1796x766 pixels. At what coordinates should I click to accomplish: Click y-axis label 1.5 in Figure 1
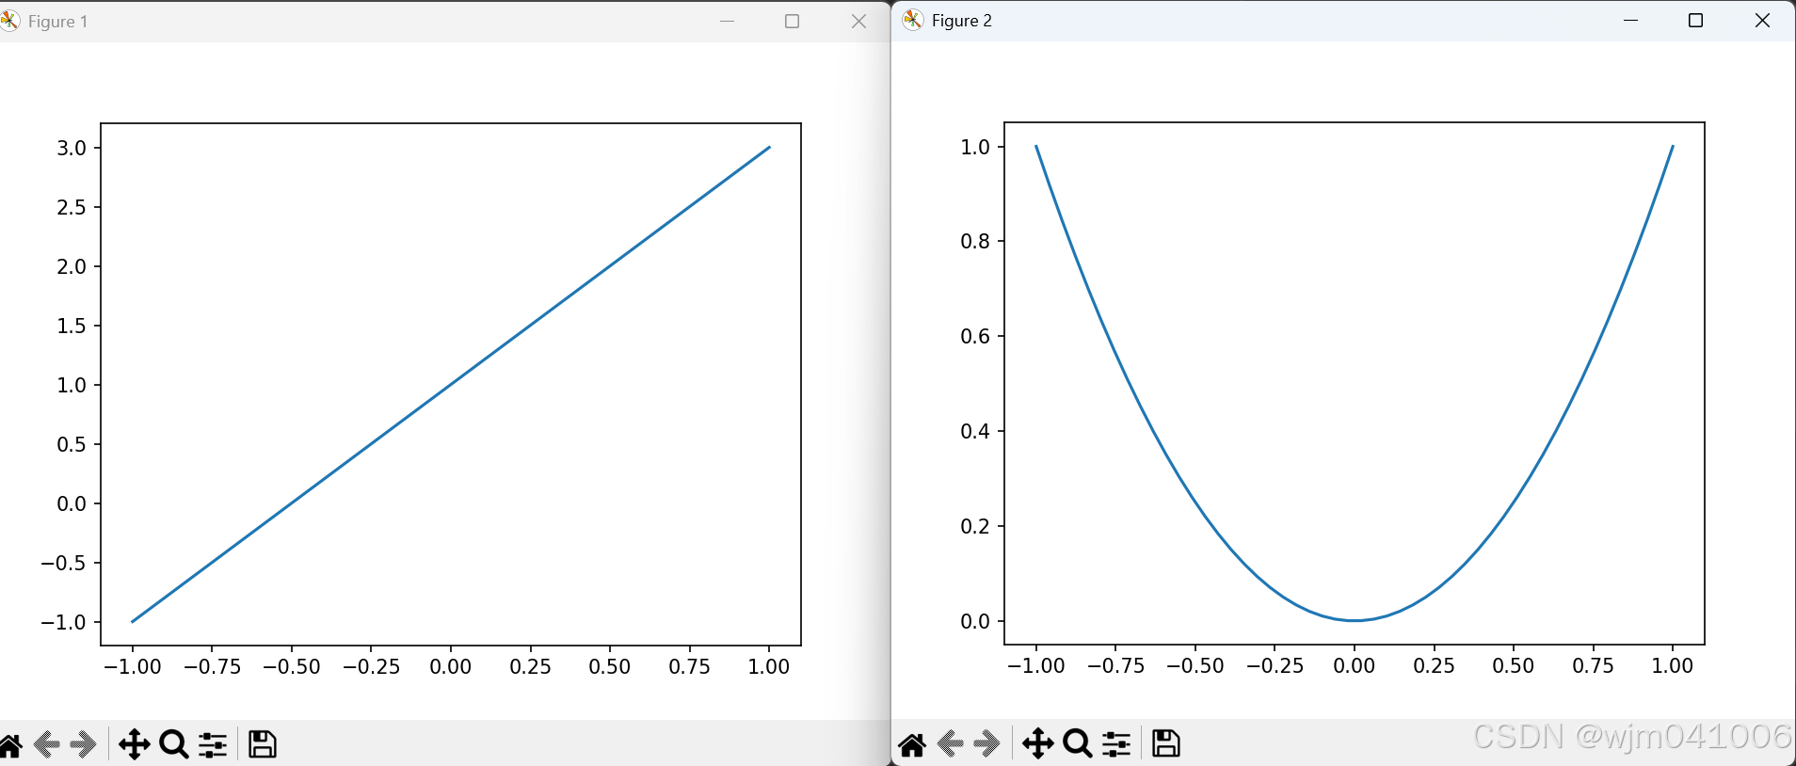[72, 326]
